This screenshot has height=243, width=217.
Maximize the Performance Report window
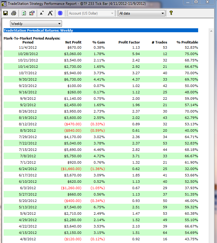coord(196,2)
